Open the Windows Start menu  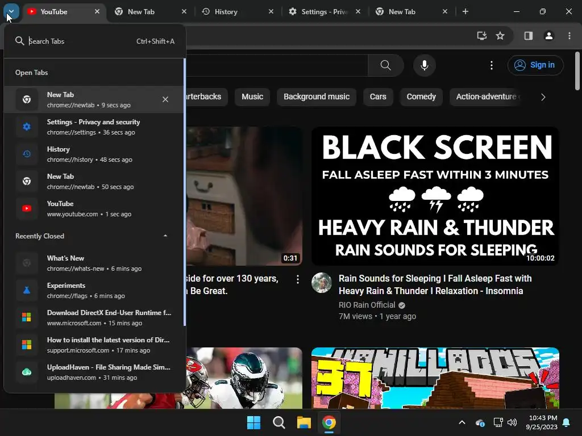point(254,422)
